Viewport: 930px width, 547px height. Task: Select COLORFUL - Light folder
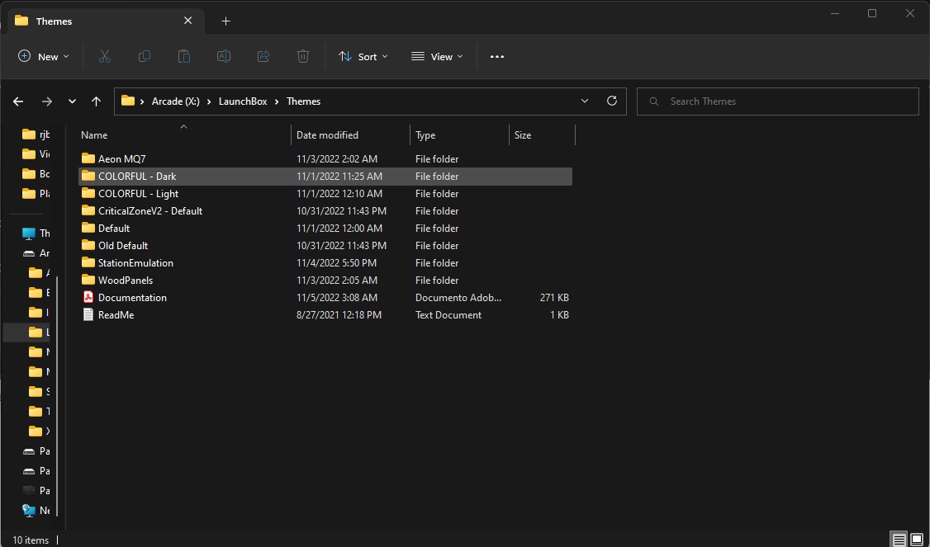tap(325, 193)
